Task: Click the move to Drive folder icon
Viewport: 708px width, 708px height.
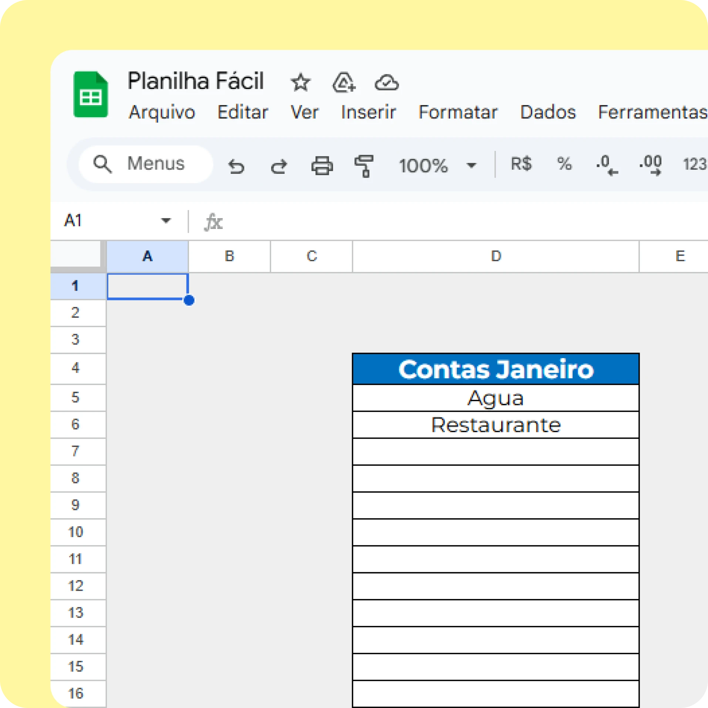Action: tap(344, 82)
